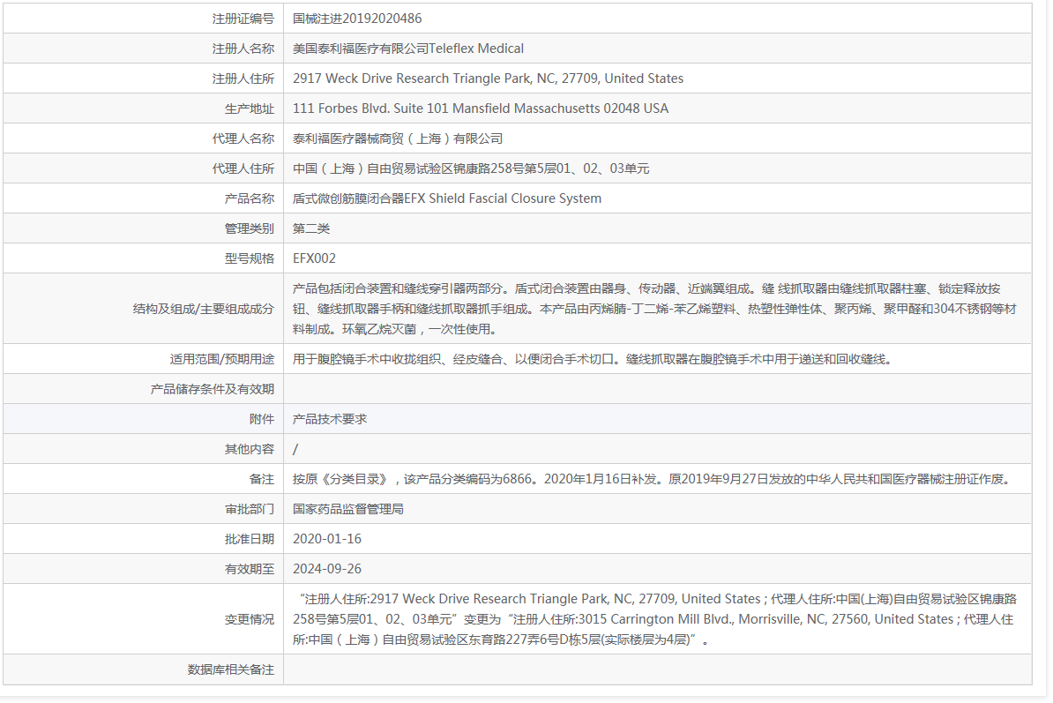
Task: Select remark text mentioning classification code 6866
Action: [x=653, y=480]
